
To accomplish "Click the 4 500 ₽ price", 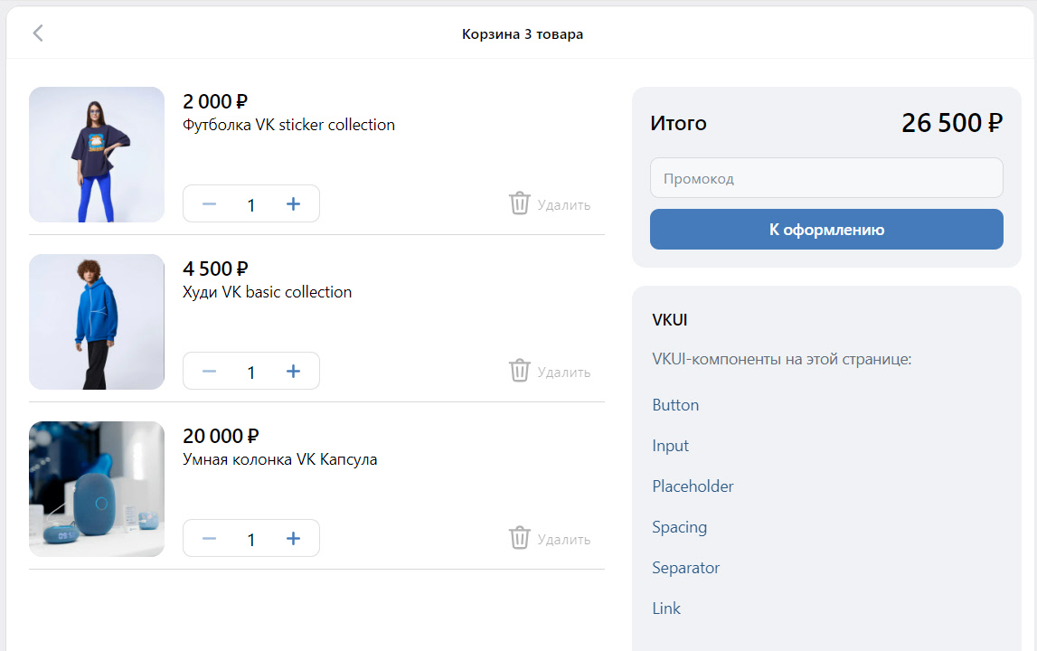I will point(215,269).
